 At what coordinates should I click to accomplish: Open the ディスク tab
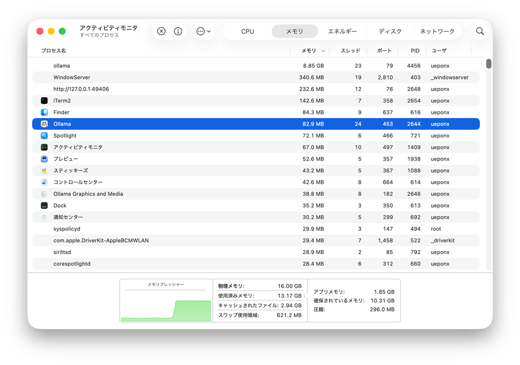pos(390,31)
